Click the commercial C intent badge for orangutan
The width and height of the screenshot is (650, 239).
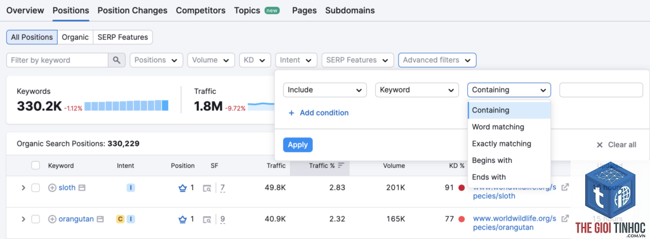click(120, 219)
